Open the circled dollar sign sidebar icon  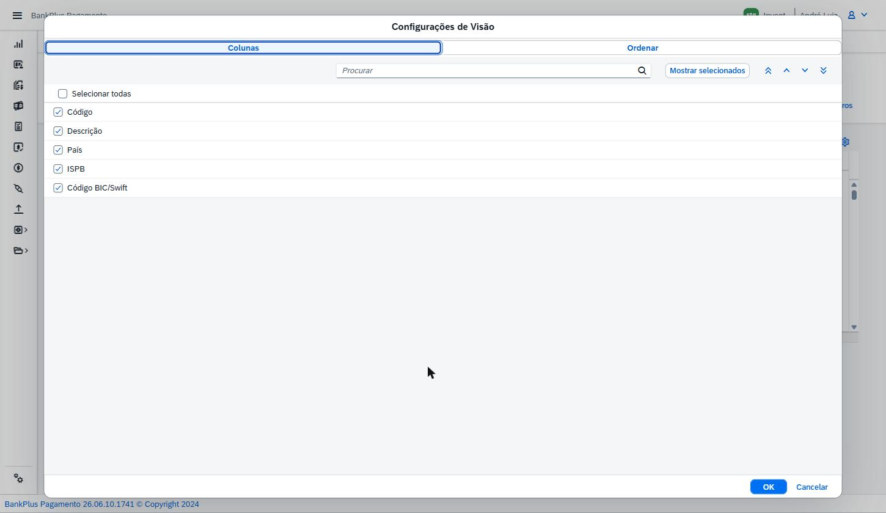click(18, 168)
